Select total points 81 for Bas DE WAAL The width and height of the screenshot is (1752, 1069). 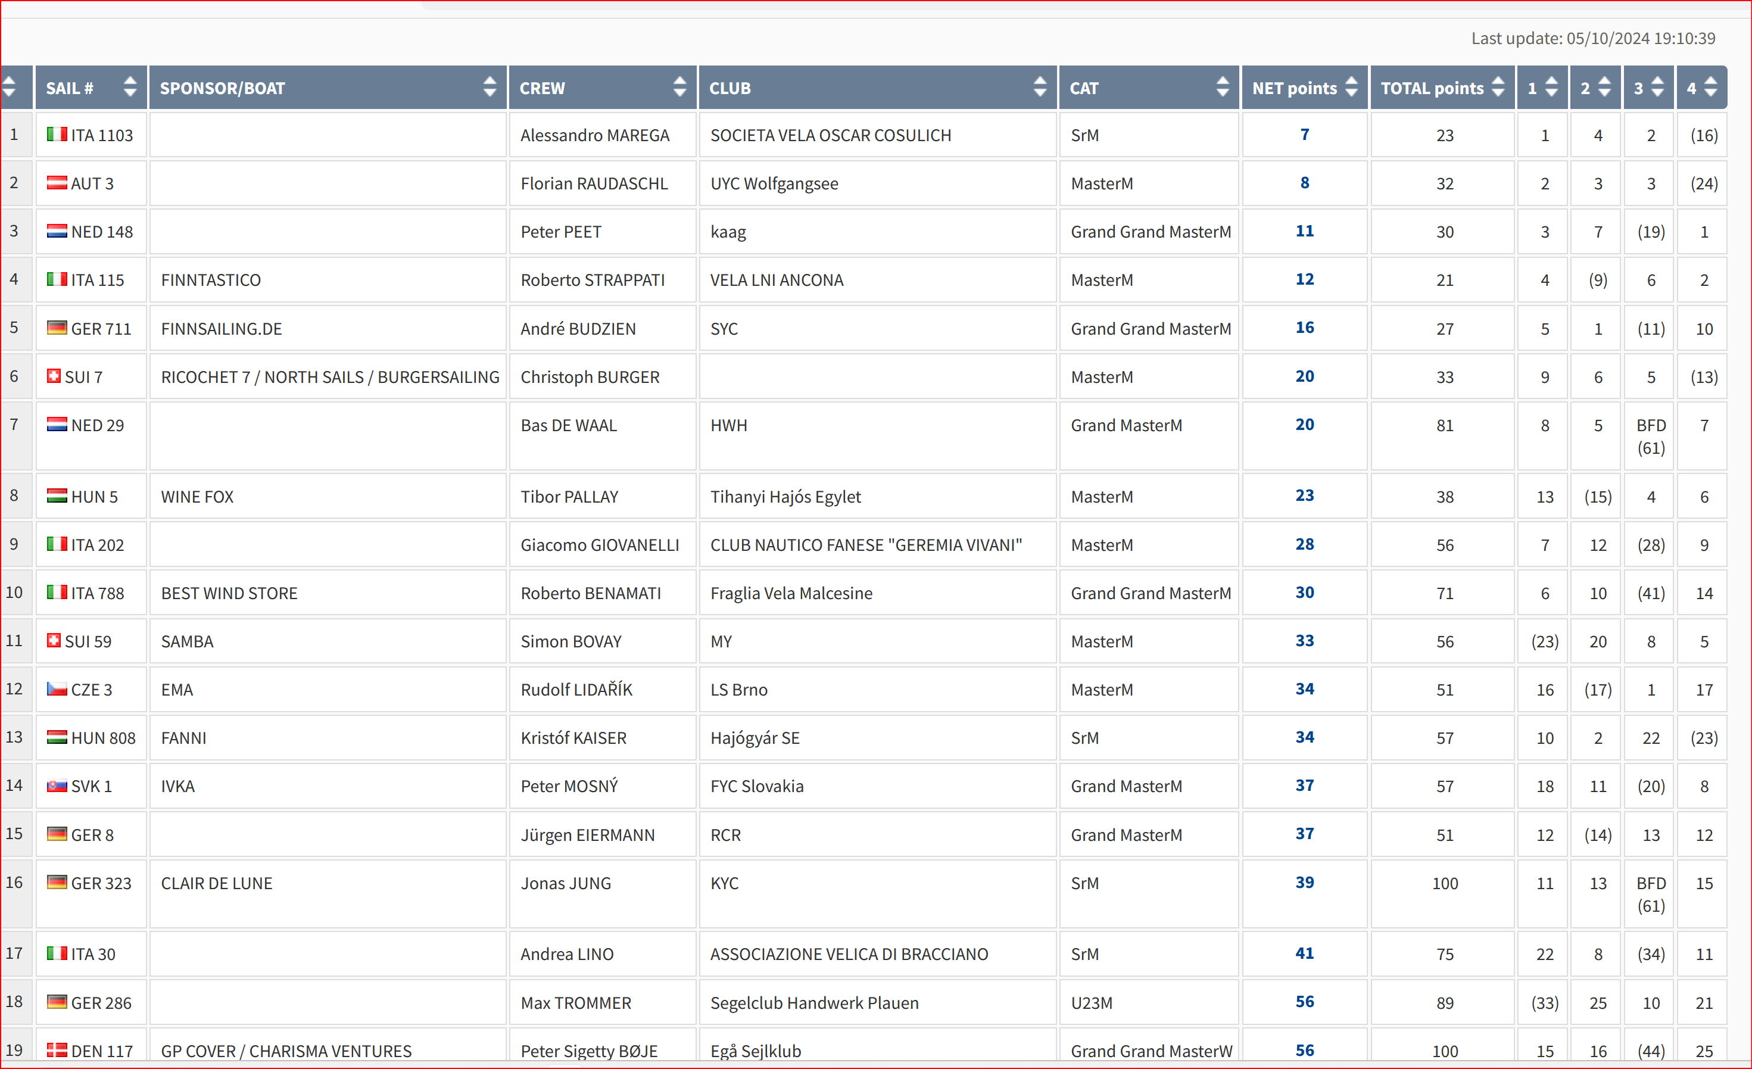click(1444, 425)
